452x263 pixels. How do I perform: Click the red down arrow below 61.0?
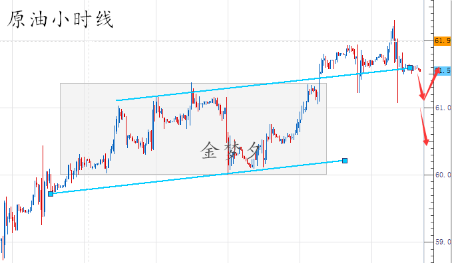pyautogui.click(x=425, y=127)
